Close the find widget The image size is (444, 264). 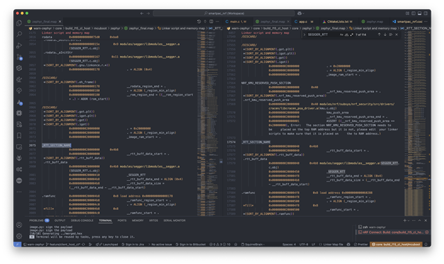click(x=397, y=35)
